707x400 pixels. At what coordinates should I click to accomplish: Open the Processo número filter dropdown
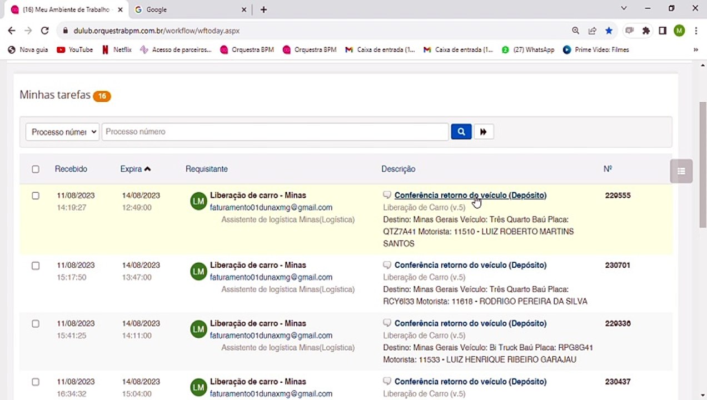(x=62, y=132)
